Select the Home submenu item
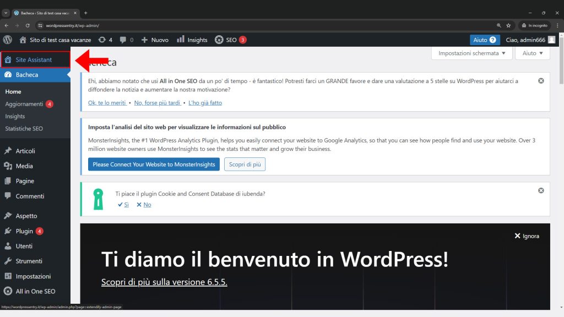This screenshot has height=317, width=564. point(13,92)
